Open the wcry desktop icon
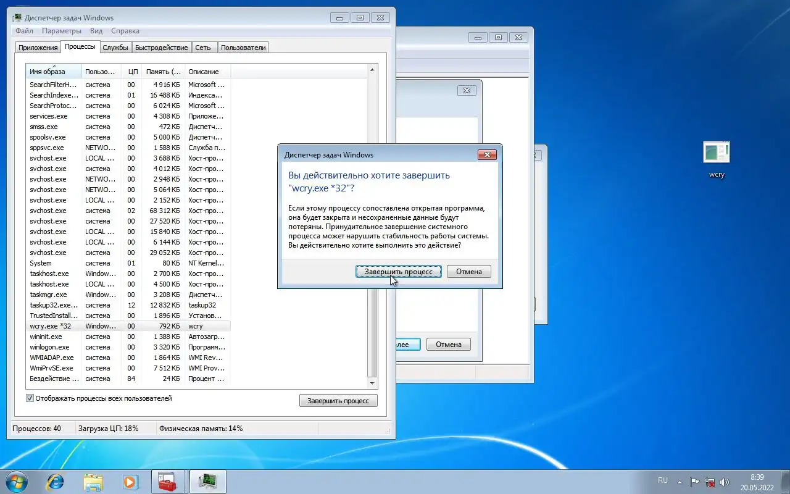This screenshot has height=494, width=790. tap(717, 159)
